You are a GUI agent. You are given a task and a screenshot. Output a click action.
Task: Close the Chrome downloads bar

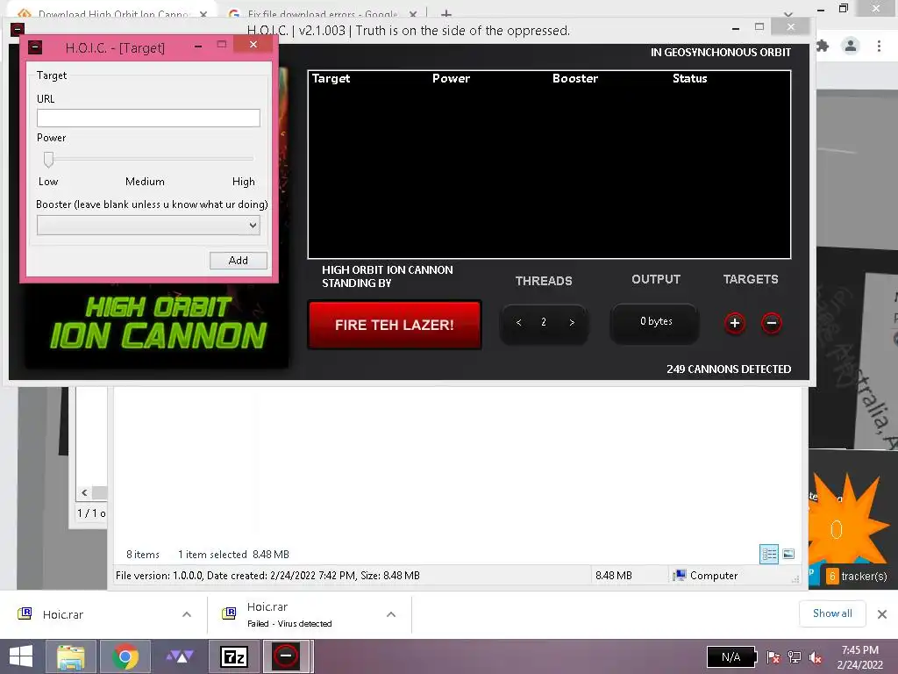tap(882, 614)
